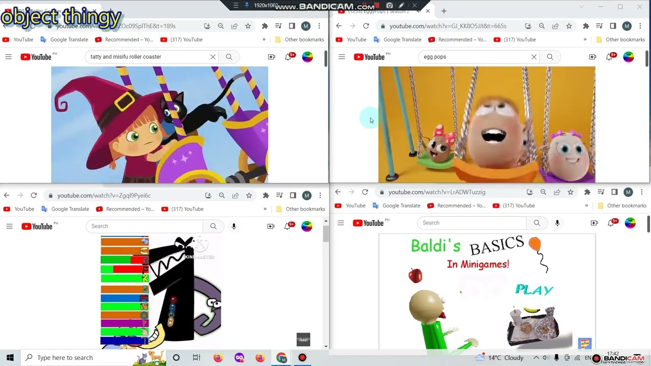Open Chrome three-dot menu in tatty and misifu window

(x=319, y=26)
